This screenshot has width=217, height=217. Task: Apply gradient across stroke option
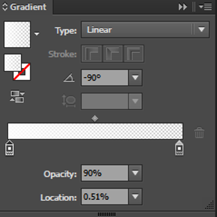coord(134,54)
